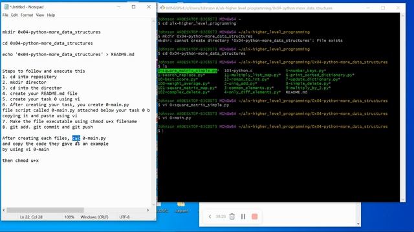This screenshot has width=414, height=232.
Task: Click the UTF-8 encoding status entry
Action: click(x=124, y=217)
